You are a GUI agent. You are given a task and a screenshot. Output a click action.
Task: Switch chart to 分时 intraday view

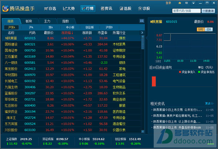(201, 29)
